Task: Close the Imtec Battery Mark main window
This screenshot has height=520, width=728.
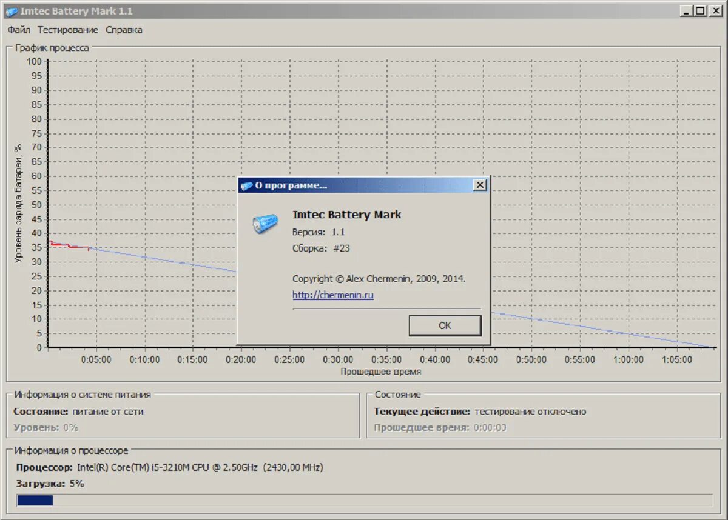Action: (x=716, y=10)
